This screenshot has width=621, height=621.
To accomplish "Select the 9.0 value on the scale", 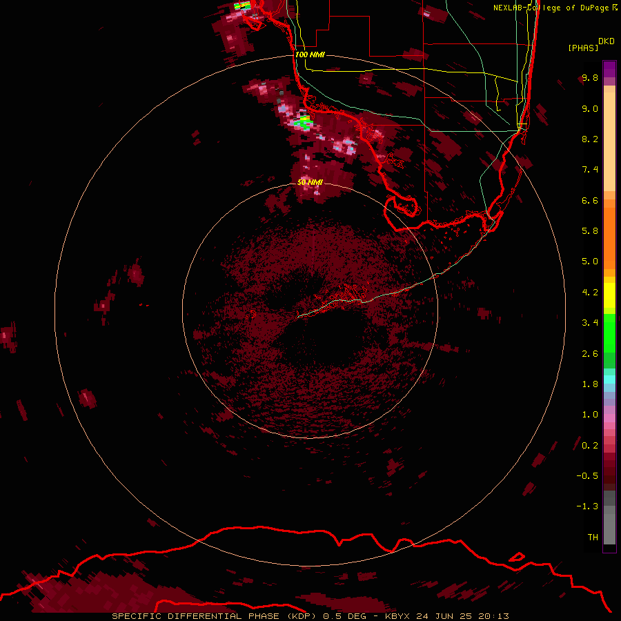I will [x=590, y=108].
